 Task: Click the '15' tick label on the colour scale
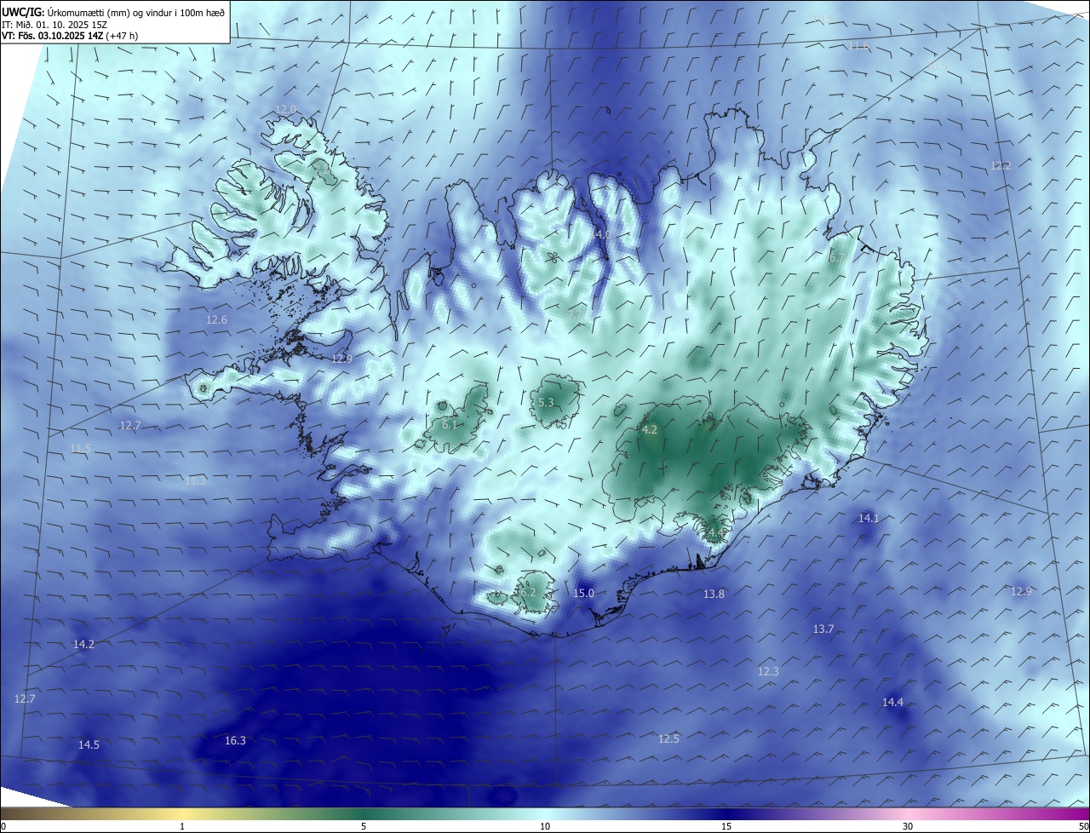pos(726,826)
